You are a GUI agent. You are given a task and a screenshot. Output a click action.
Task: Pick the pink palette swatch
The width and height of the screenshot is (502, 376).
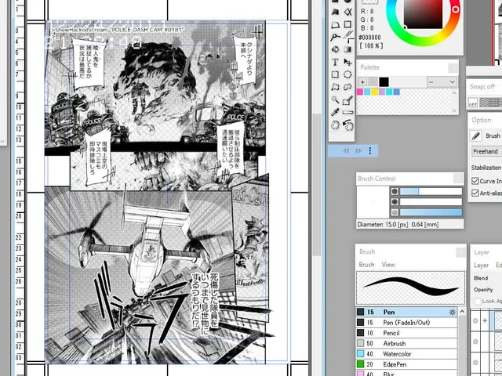click(360, 92)
